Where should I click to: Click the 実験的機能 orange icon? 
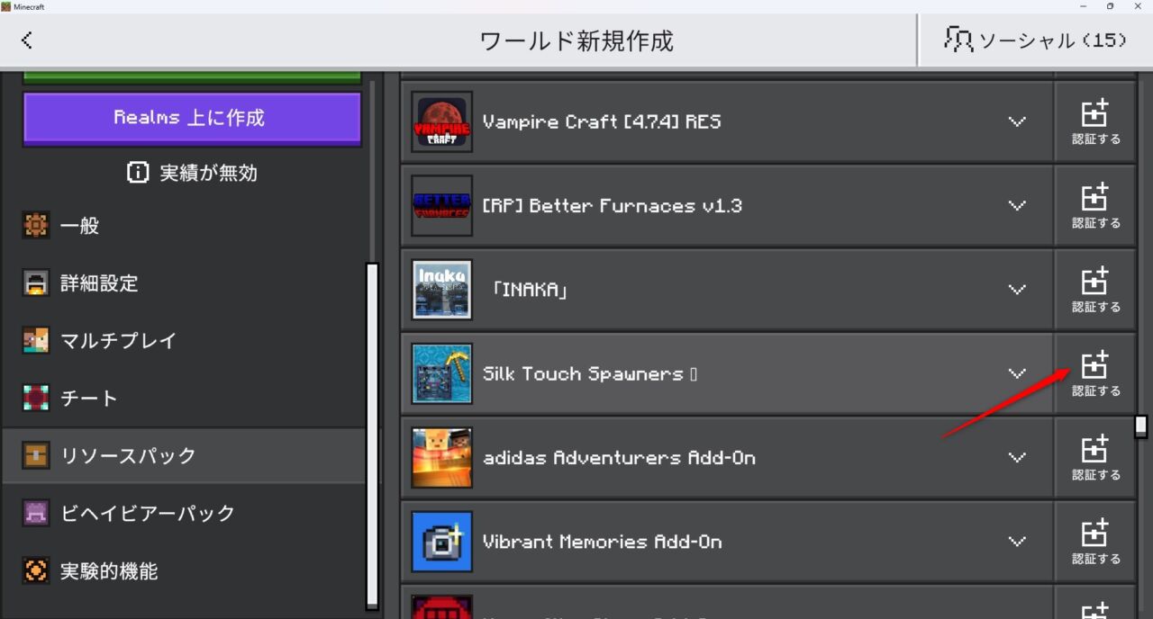pyautogui.click(x=36, y=571)
